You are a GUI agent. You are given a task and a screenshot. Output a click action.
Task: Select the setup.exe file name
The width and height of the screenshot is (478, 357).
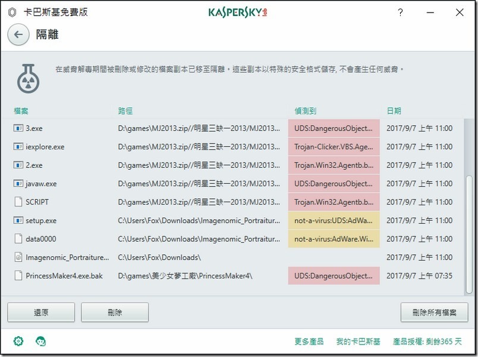click(41, 220)
